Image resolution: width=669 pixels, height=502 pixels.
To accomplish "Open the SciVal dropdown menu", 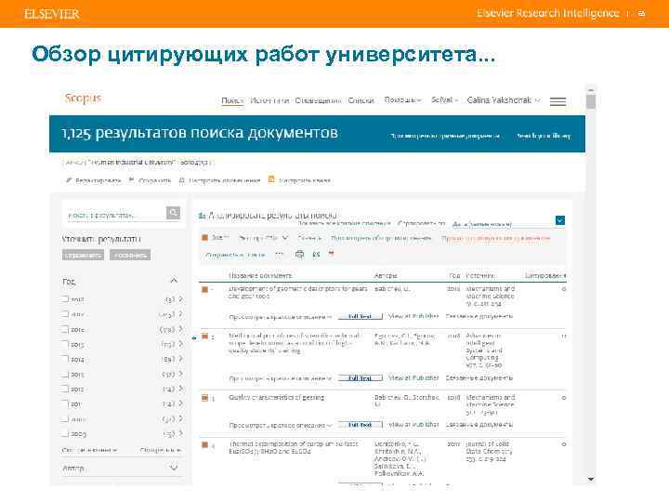I will tap(444, 99).
